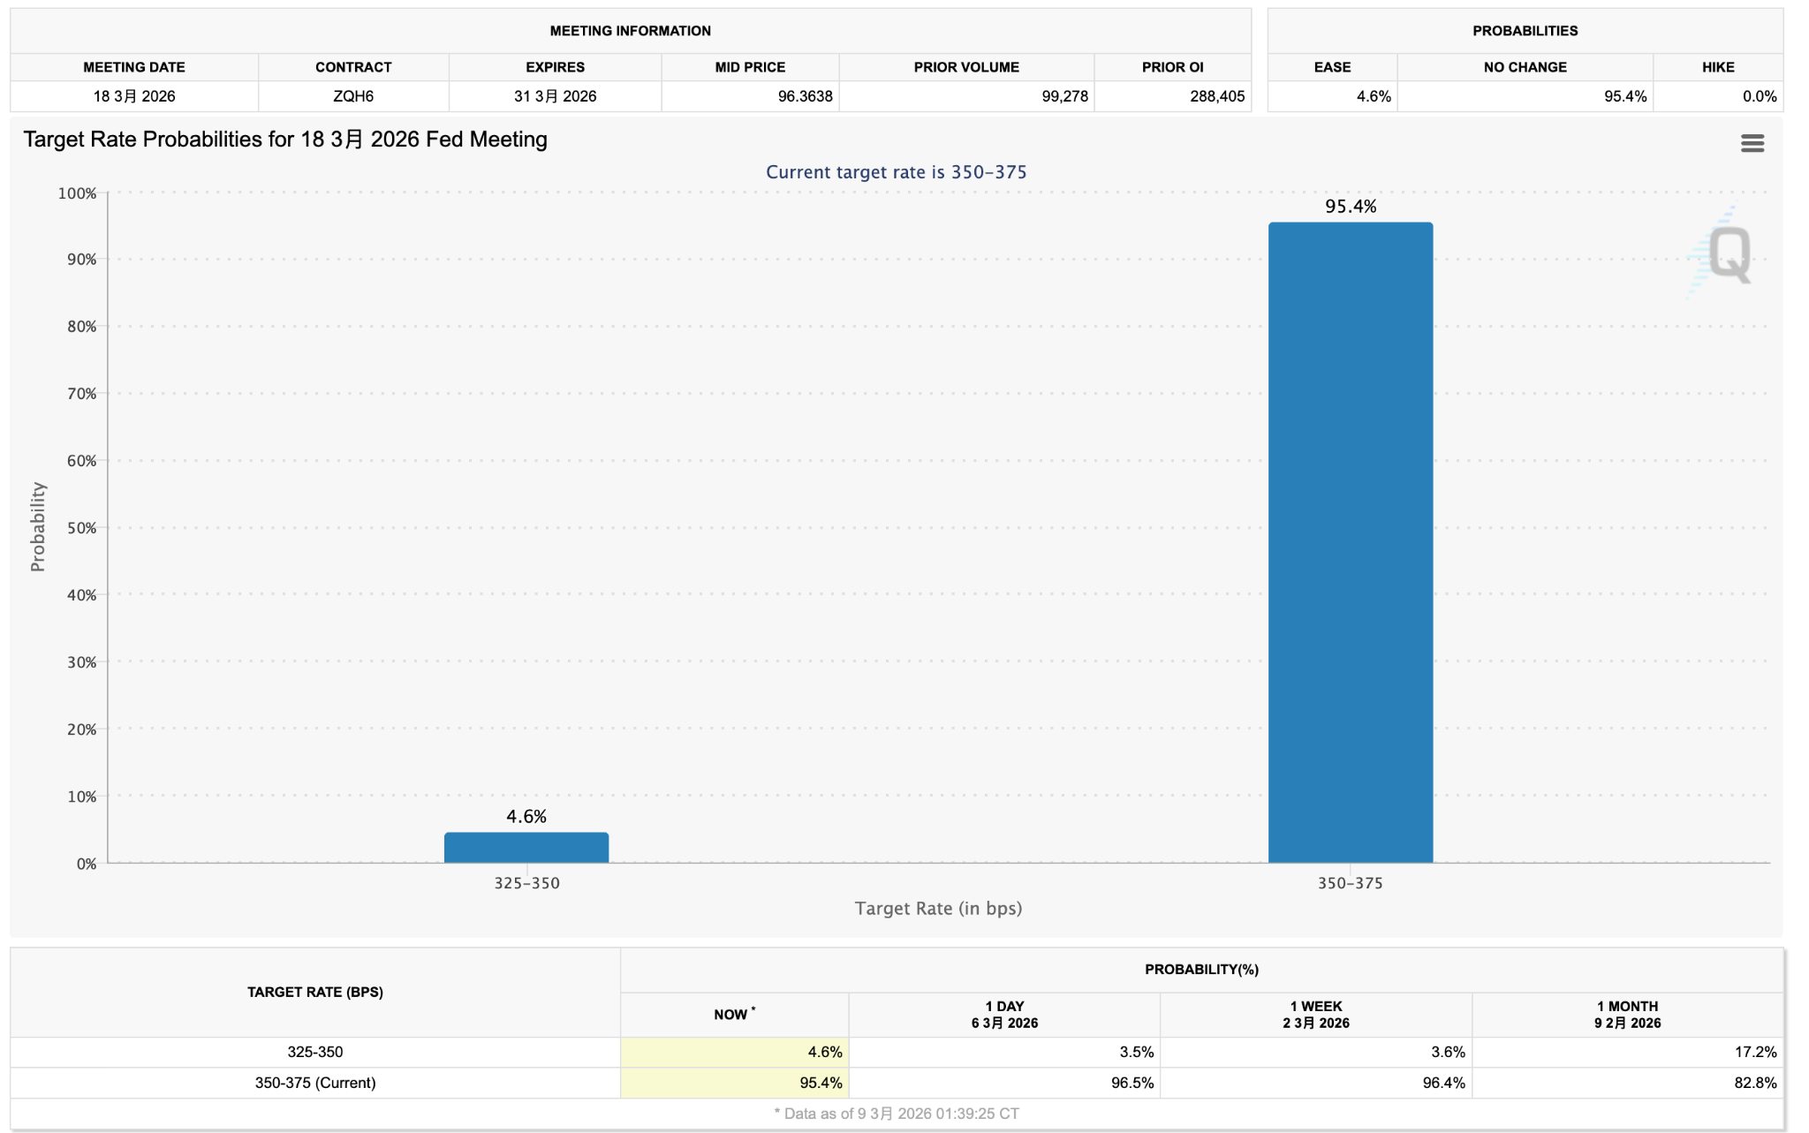1809x1133 pixels.
Task: Select the 350-375 (Current) row
Action: pos(315,1083)
